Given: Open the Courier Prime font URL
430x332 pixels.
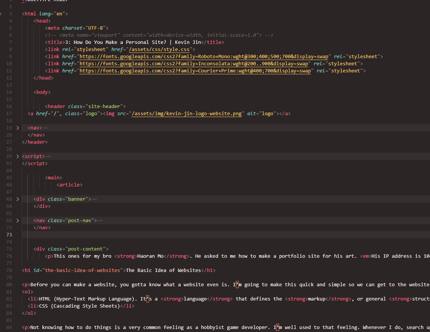Looking at the screenshot, I should [x=195, y=71].
